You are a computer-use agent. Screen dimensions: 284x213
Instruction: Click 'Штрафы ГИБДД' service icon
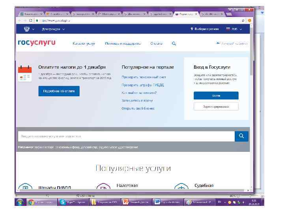pos(25,187)
